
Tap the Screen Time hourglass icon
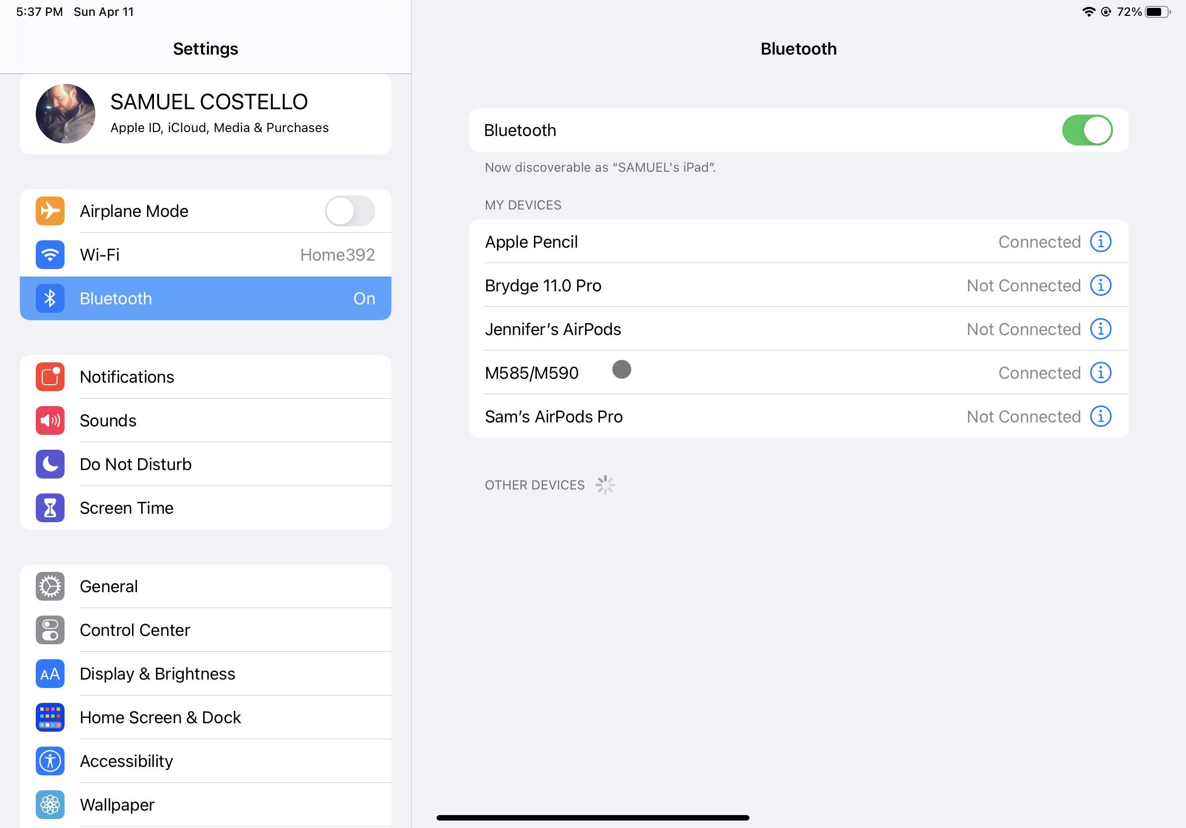(50, 508)
